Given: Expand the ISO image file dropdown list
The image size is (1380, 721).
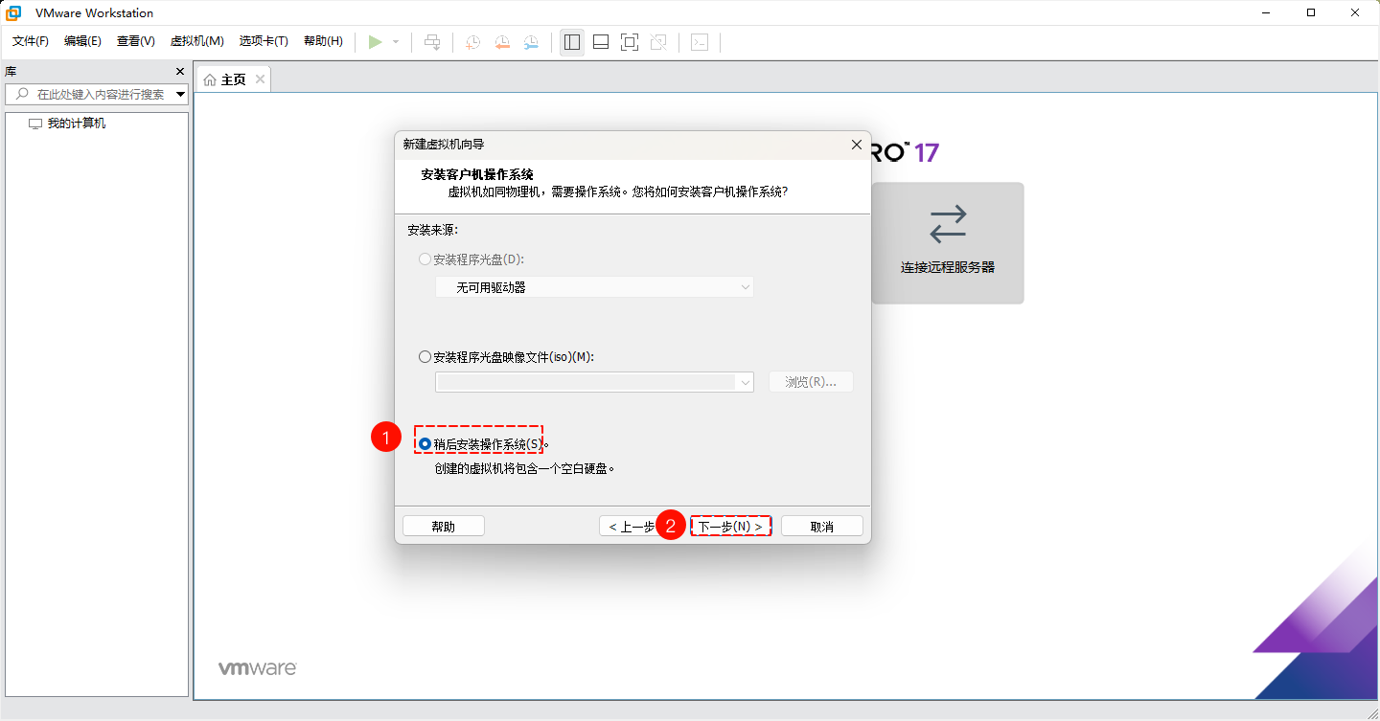Looking at the screenshot, I should (x=745, y=381).
